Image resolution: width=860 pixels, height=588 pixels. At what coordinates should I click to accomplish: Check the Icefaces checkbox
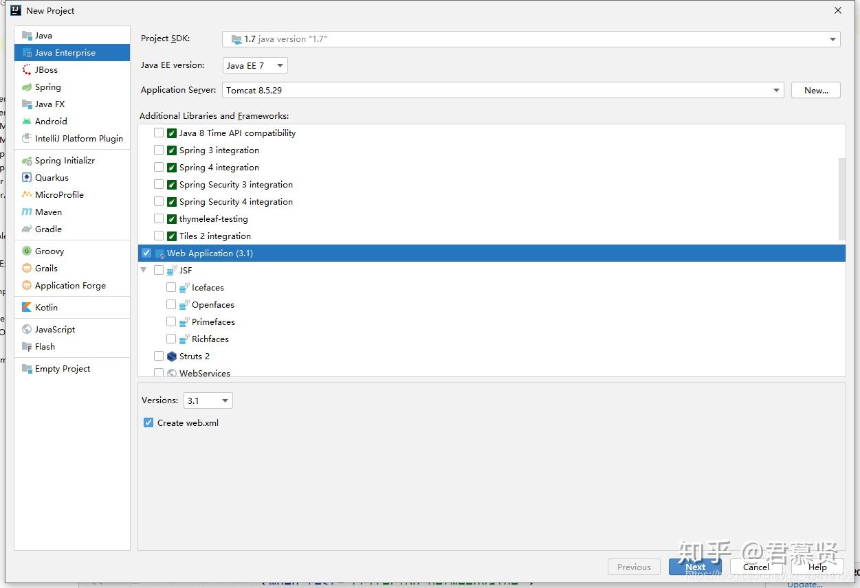click(171, 288)
